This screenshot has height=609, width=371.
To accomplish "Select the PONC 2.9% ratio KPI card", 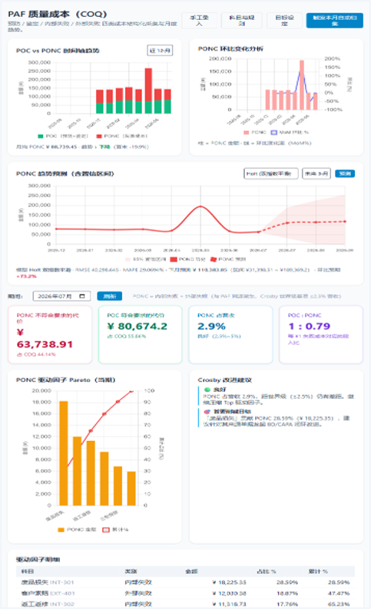I will 230,334.
